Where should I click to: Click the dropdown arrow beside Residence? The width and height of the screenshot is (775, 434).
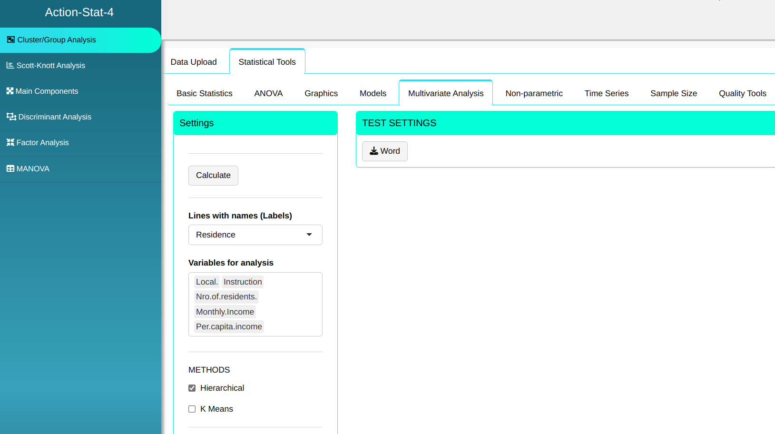pos(309,235)
